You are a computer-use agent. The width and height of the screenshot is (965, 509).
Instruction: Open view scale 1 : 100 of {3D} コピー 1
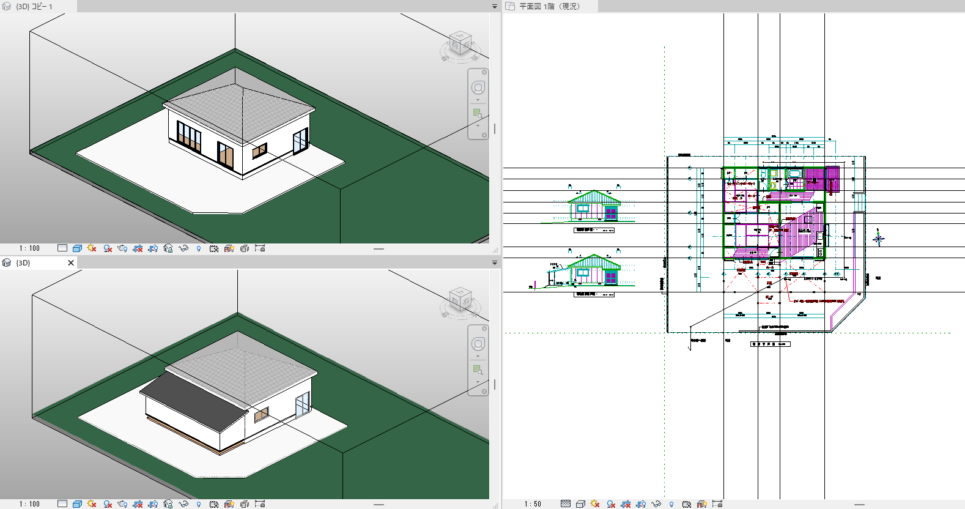coord(29,248)
